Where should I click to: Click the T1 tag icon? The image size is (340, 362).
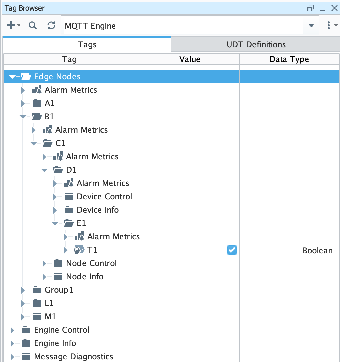point(79,250)
